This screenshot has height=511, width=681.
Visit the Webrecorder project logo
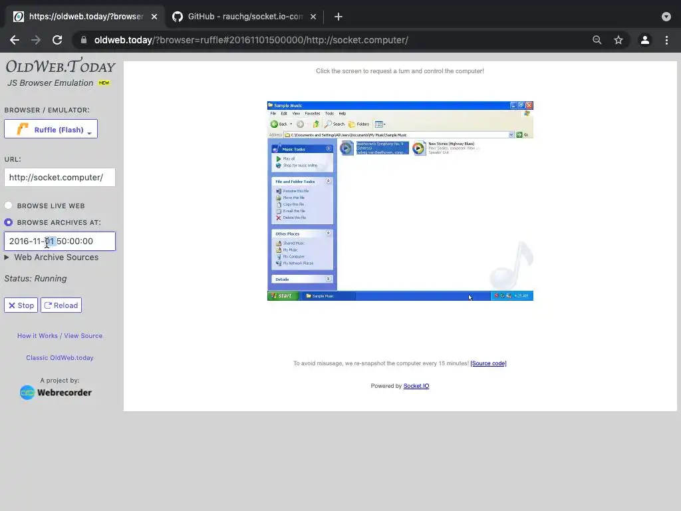tap(56, 393)
